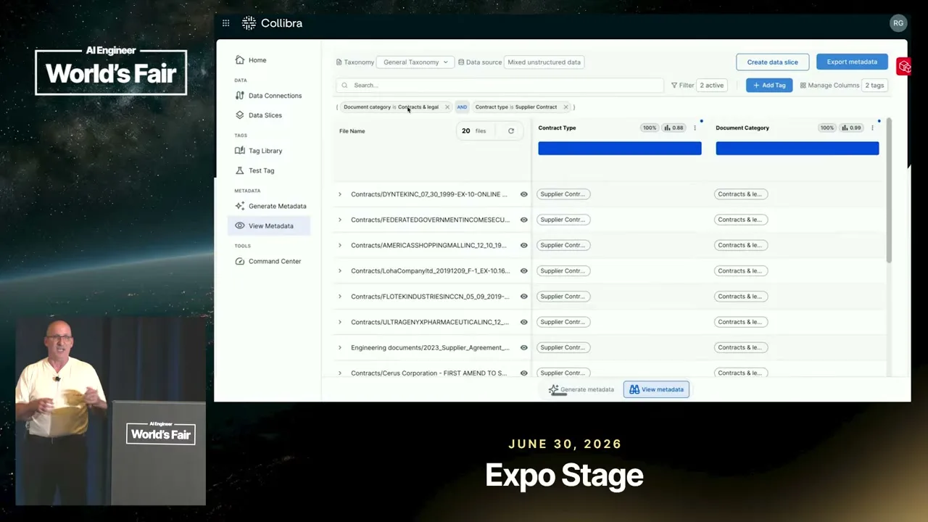Preview the AMERICASSHOPPINGMALLINC file via eye icon
The height and width of the screenshot is (522, 928).
point(523,245)
